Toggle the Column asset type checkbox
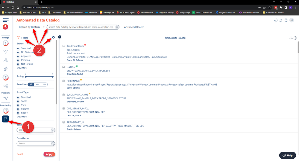 tap(18, 109)
